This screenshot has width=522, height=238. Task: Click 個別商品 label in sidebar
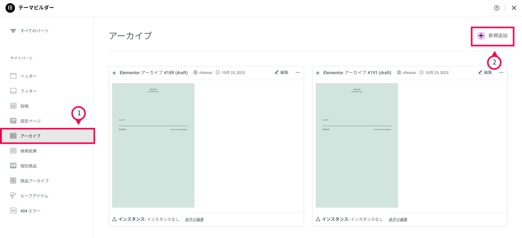point(28,166)
